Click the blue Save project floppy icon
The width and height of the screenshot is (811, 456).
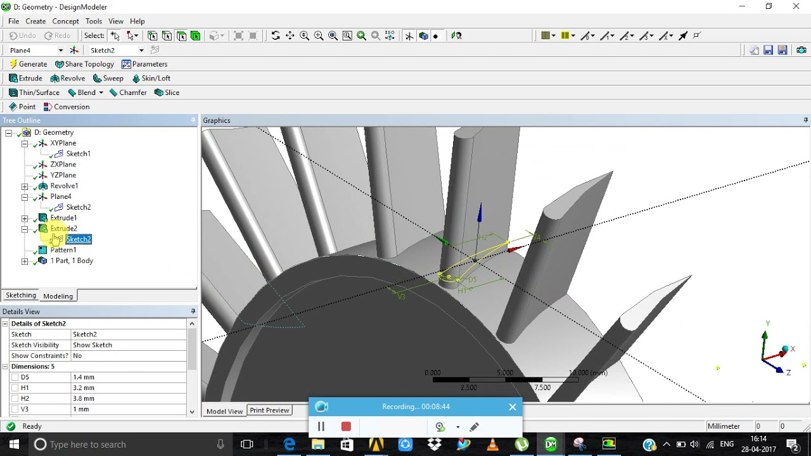[769, 50]
